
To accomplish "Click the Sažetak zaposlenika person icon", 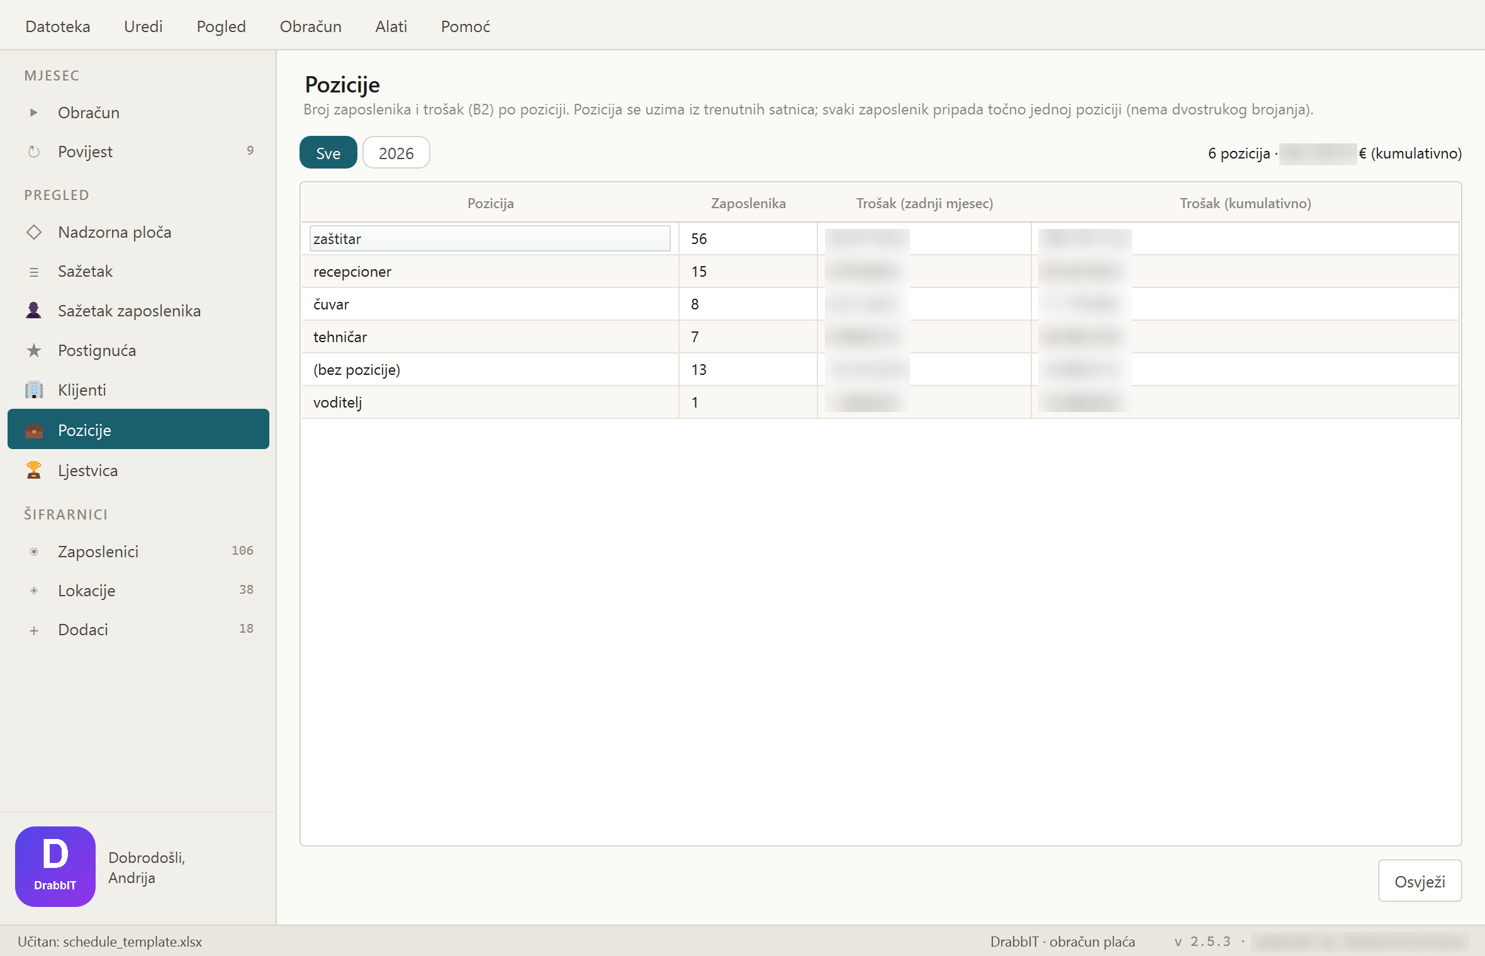I will point(34,311).
